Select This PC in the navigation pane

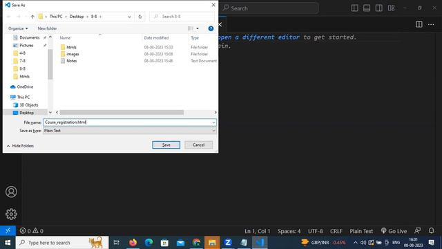(x=23, y=97)
